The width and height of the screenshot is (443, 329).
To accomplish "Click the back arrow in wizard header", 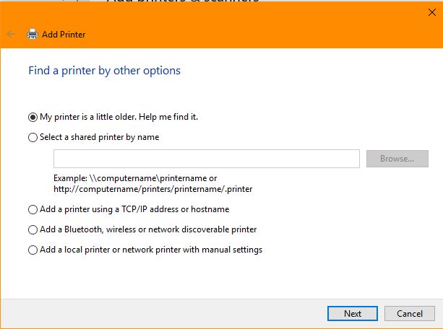I will tap(11, 34).
